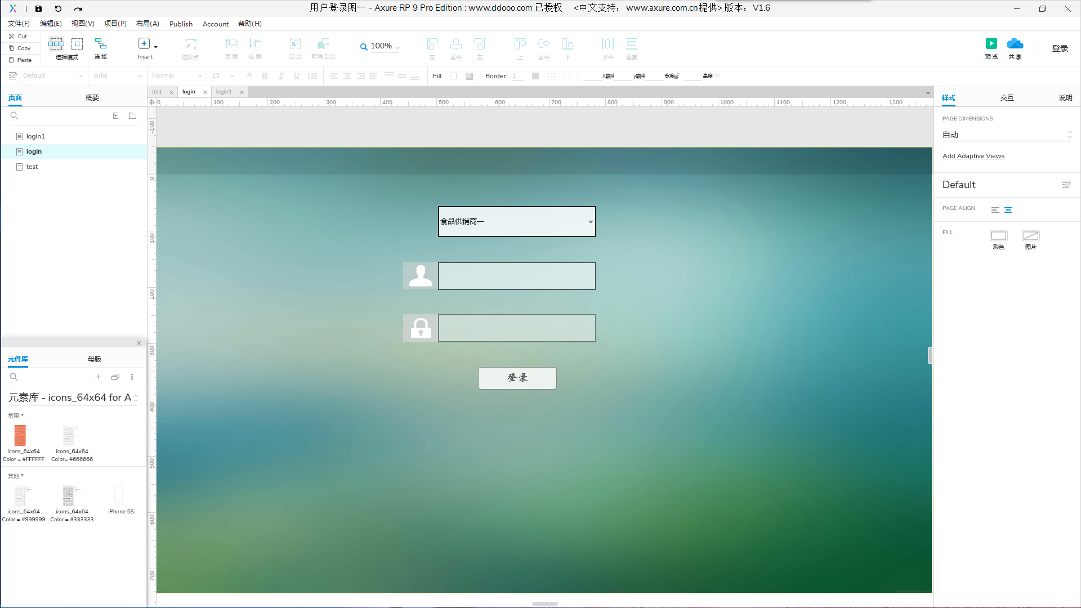Add a new folder in pages panel
The height and width of the screenshot is (608, 1081).
click(x=132, y=115)
